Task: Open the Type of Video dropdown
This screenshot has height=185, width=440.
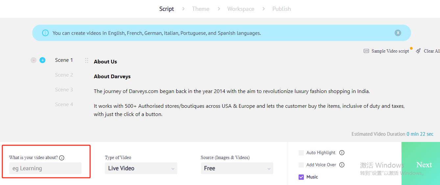Action: 141,168
